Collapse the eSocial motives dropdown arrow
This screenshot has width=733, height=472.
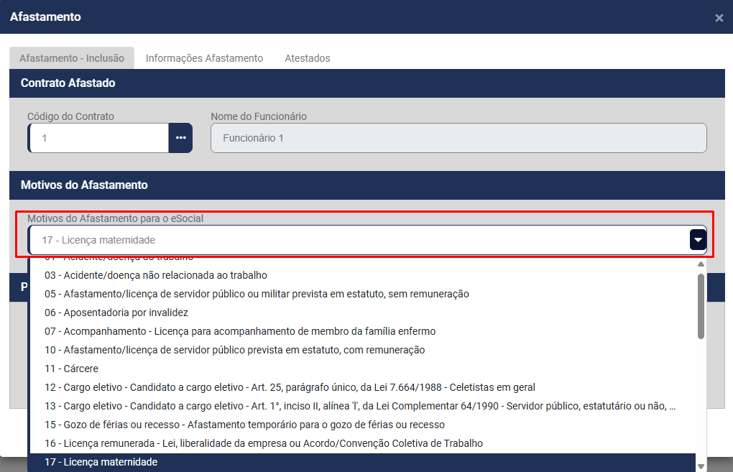point(698,240)
